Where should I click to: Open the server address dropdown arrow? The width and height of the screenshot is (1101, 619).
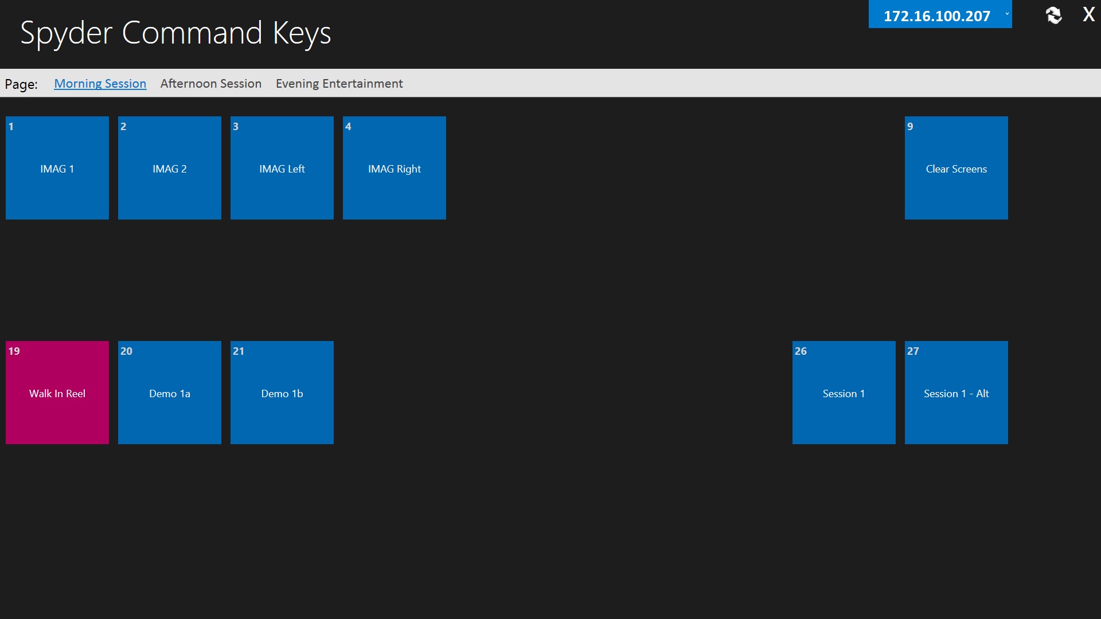pos(1007,14)
